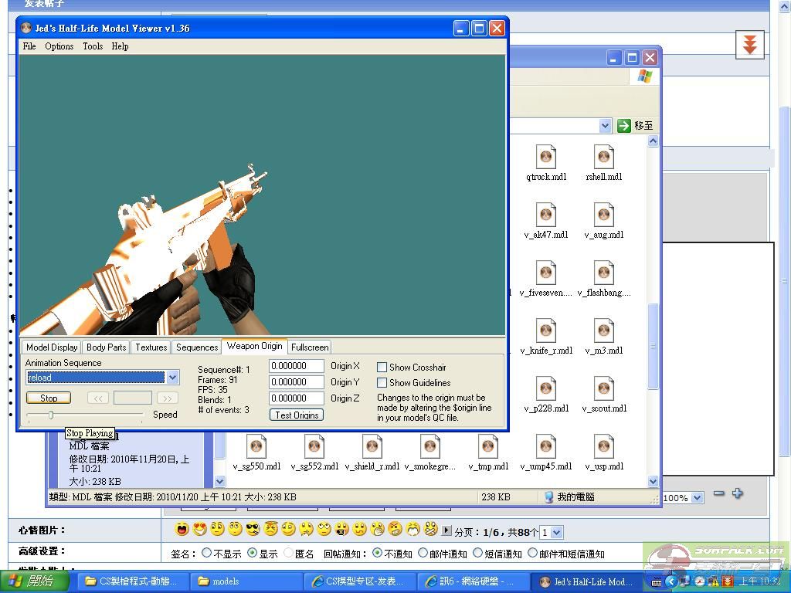Enable the Show Crosshair checkbox
This screenshot has height=593, width=791.
(x=382, y=368)
